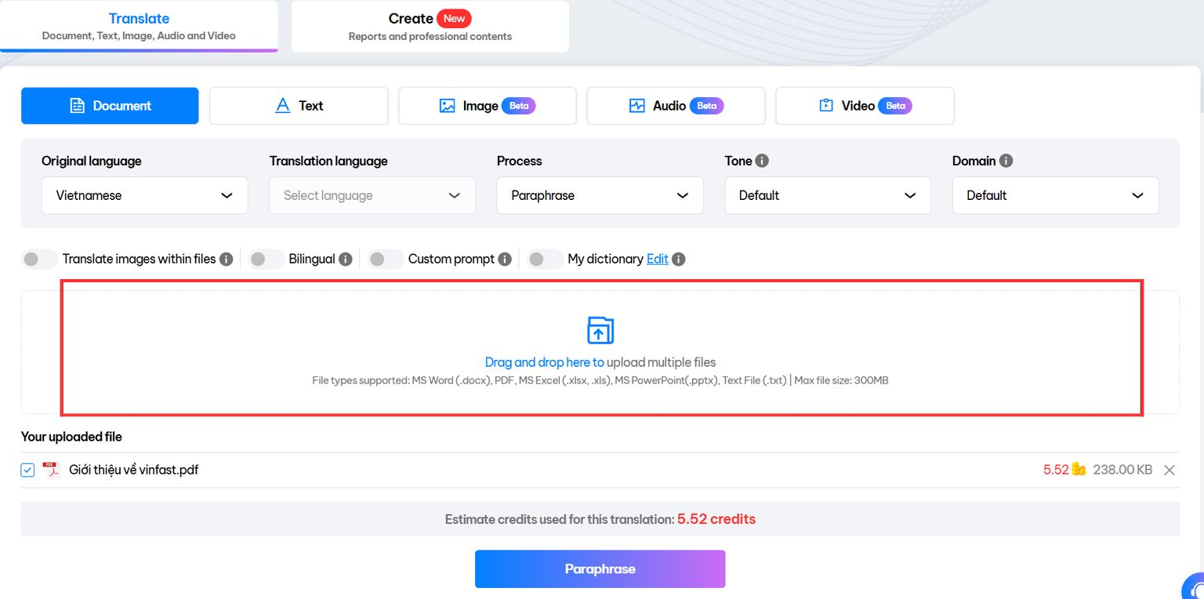Enable the Custom prompt toggle

(385, 259)
